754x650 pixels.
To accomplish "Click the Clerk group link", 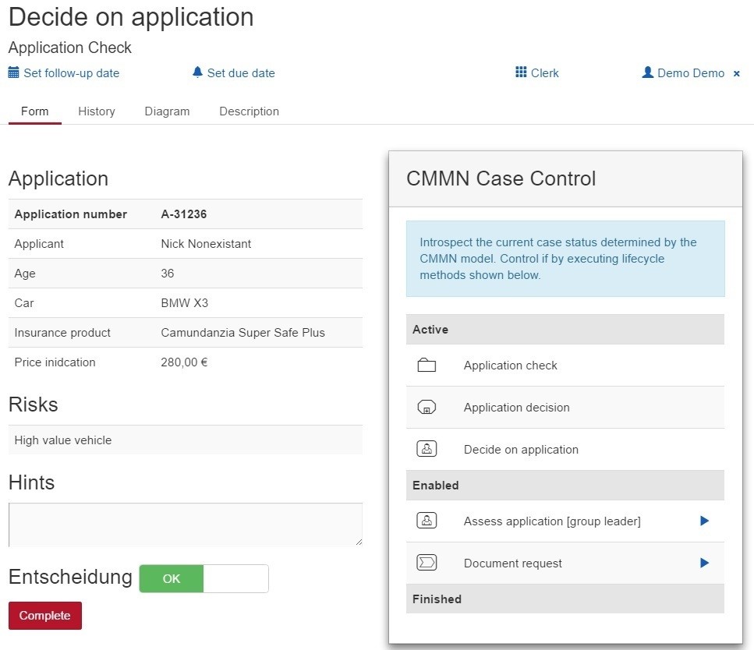I will (x=545, y=73).
